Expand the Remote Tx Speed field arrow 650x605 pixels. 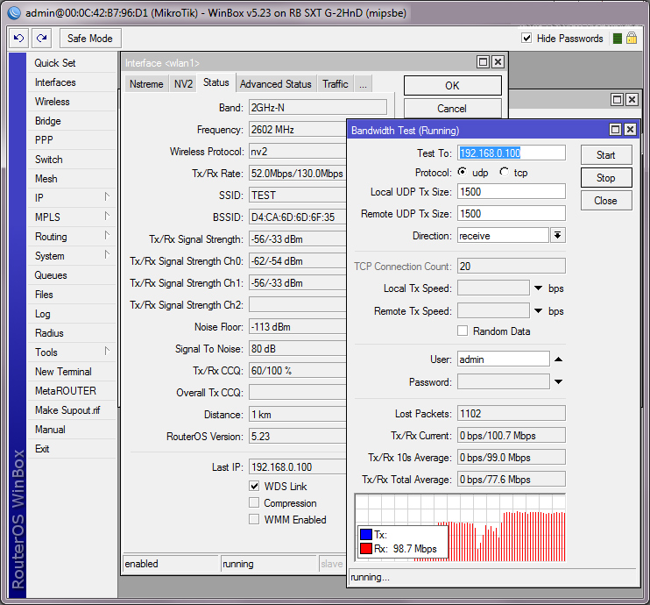click(538, 310)
